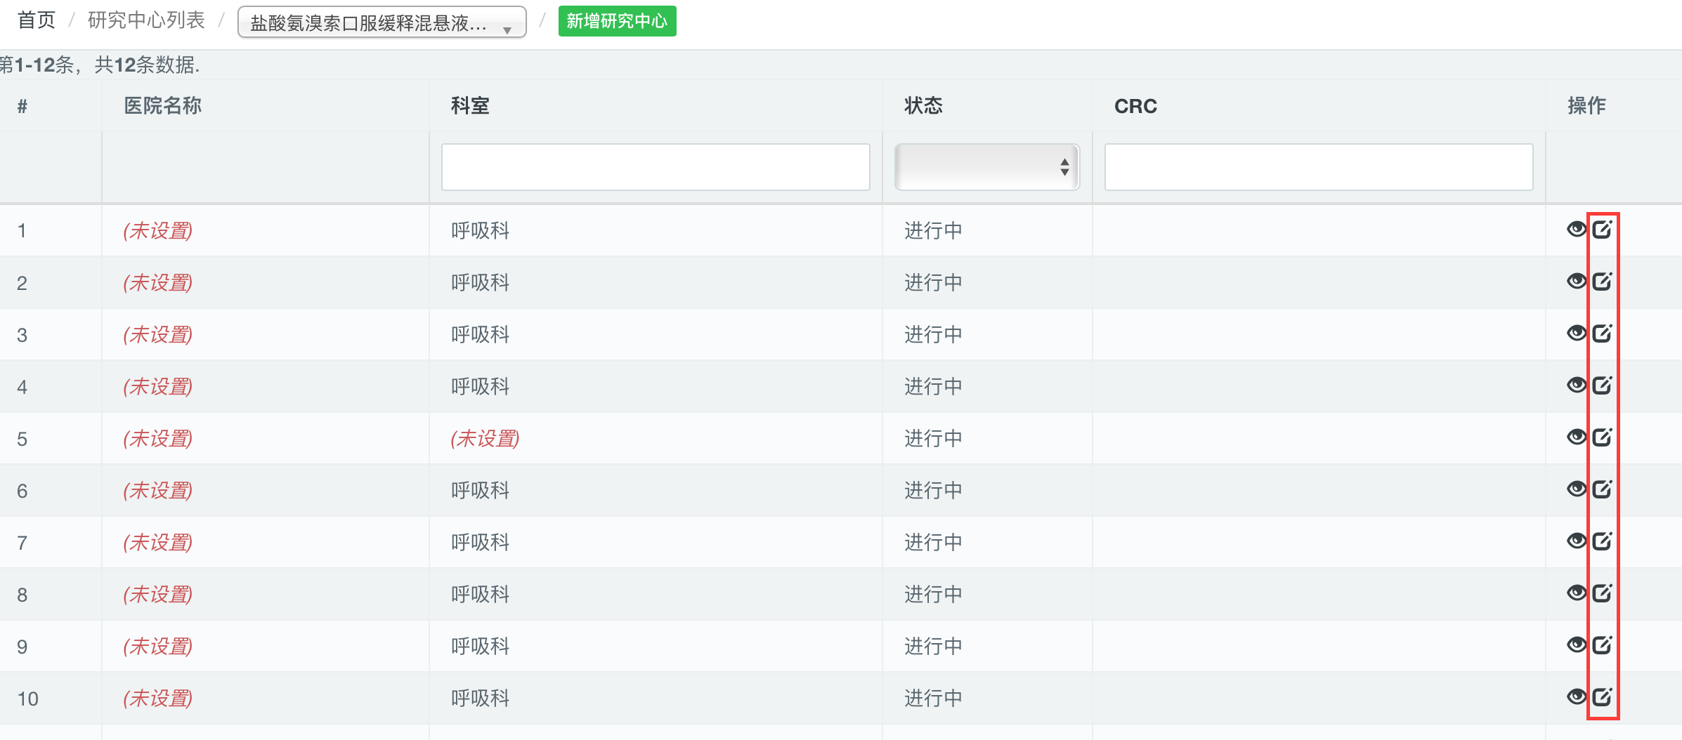Click the # column header

pyautogui.click(x=22, y=106)
